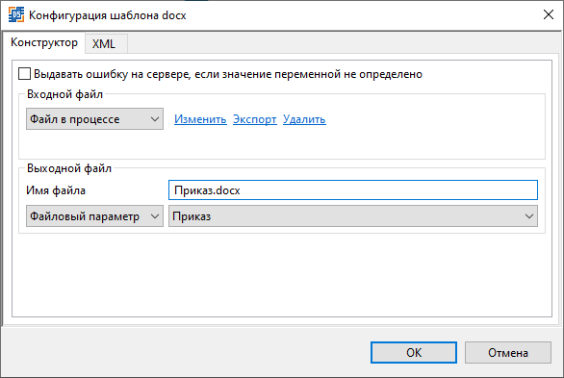The image size is (564, 378).
Task: Click the application icon in the title bar
Action: (16, 15)
